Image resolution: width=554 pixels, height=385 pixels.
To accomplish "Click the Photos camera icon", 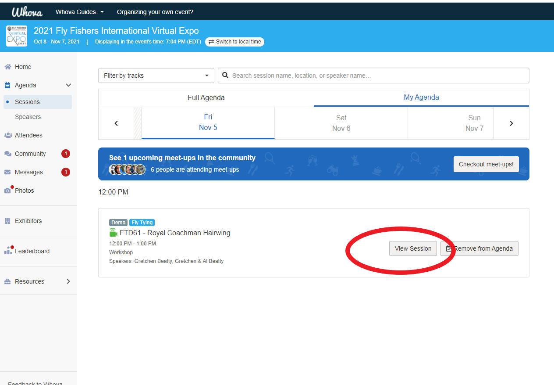I will tap(7, 191).
